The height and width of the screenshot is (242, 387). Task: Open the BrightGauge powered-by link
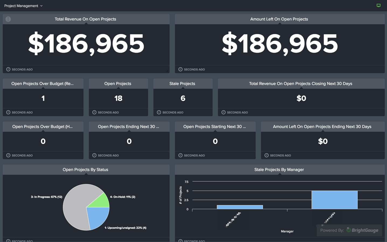[349, 230]
